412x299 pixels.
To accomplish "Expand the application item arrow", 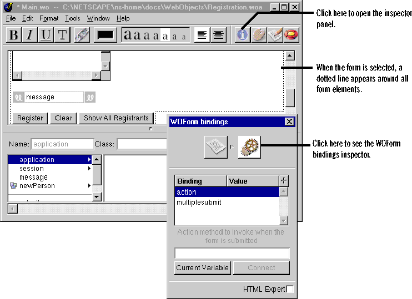I will pos(89,160).
